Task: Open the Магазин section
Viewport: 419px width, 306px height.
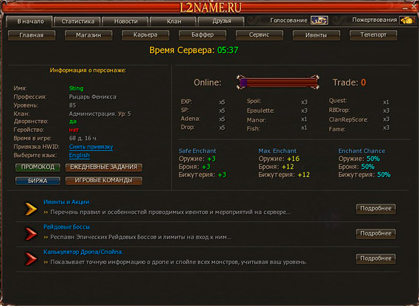Action: pyautogui.click(x=88, y=35)
